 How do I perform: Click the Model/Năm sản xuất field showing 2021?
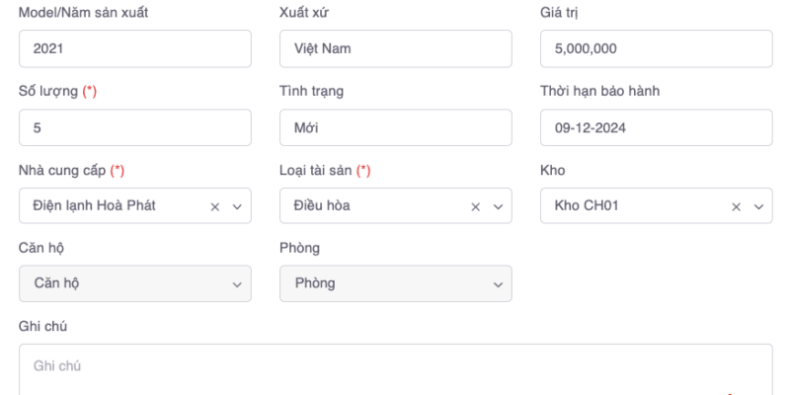click(x=134, y=48)
